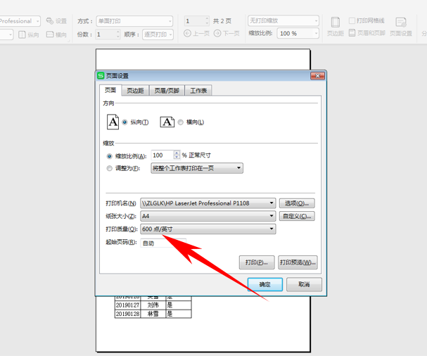This screenshot has width=427, height=356.
Task: Switch to 页面 tab
Action: point(110,90)
